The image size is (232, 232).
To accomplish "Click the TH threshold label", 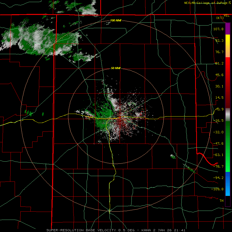I will [221, 201].
